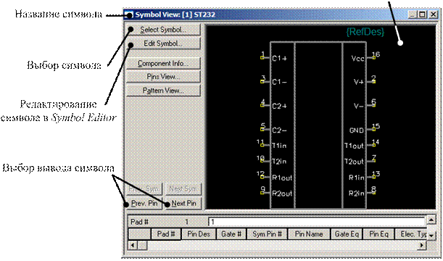443x261 pixels.
Task: Click the vertical scrollbar down arrow
Action: click(x=431, y=236)
